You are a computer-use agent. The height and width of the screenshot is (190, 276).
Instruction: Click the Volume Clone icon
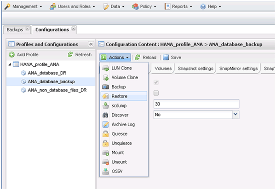tap(106, 77)
